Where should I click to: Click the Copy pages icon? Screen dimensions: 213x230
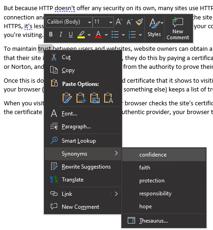tap(54, 70)
